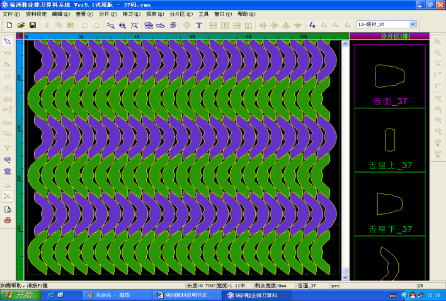
Task: Click the striped layout icon before gear icon
Action: [173, 25]
